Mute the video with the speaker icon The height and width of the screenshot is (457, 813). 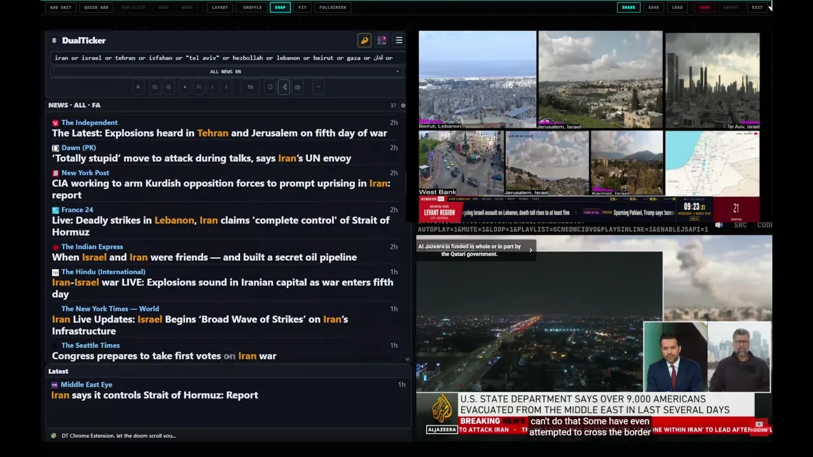719,225
